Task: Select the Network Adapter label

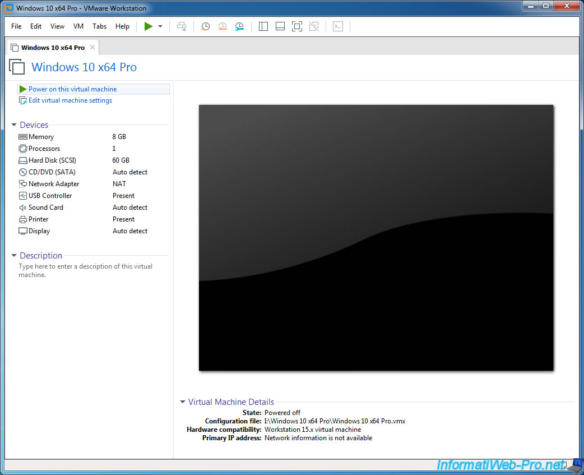Action: tap(54, 184)
